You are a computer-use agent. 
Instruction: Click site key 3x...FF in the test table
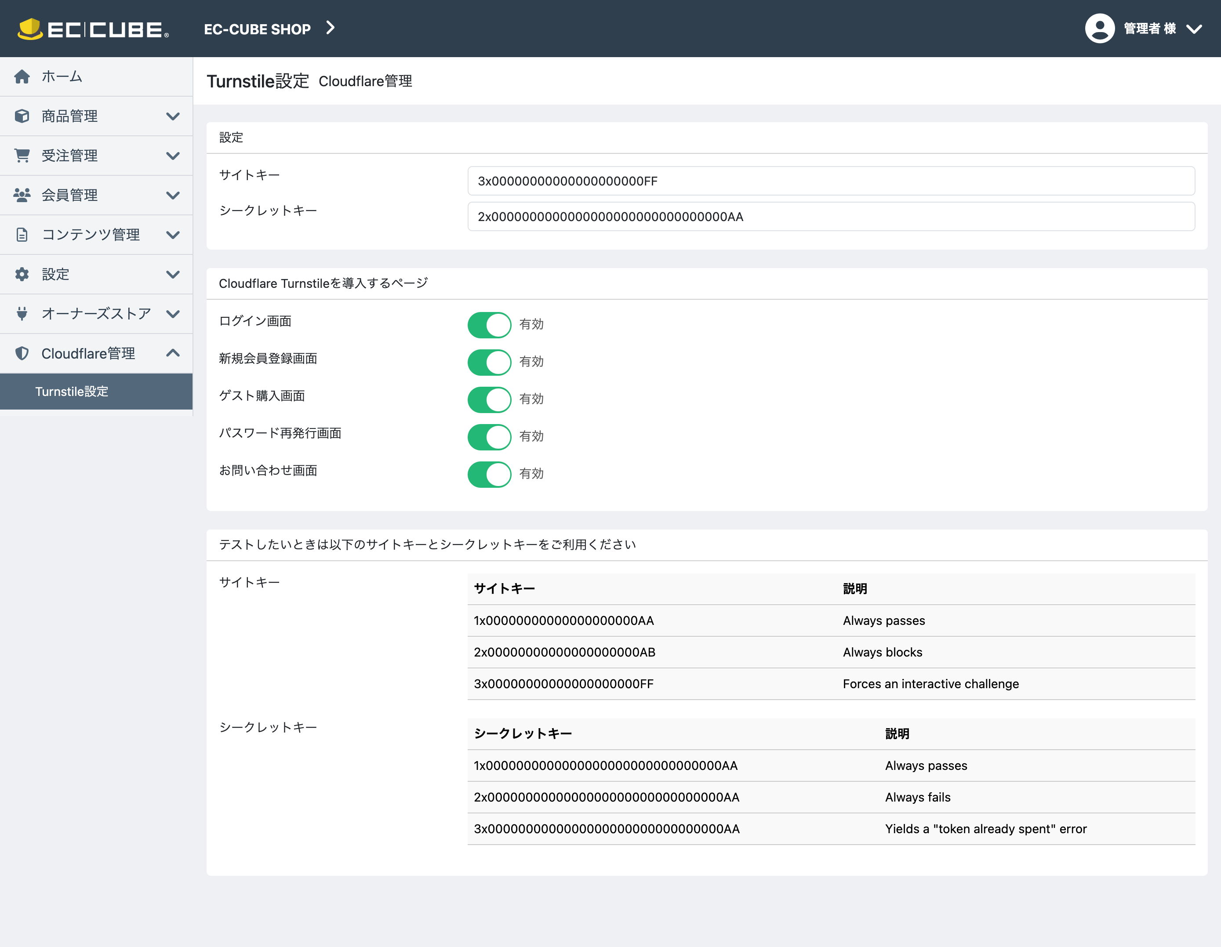pyautogui.click(x=563, y=684)
